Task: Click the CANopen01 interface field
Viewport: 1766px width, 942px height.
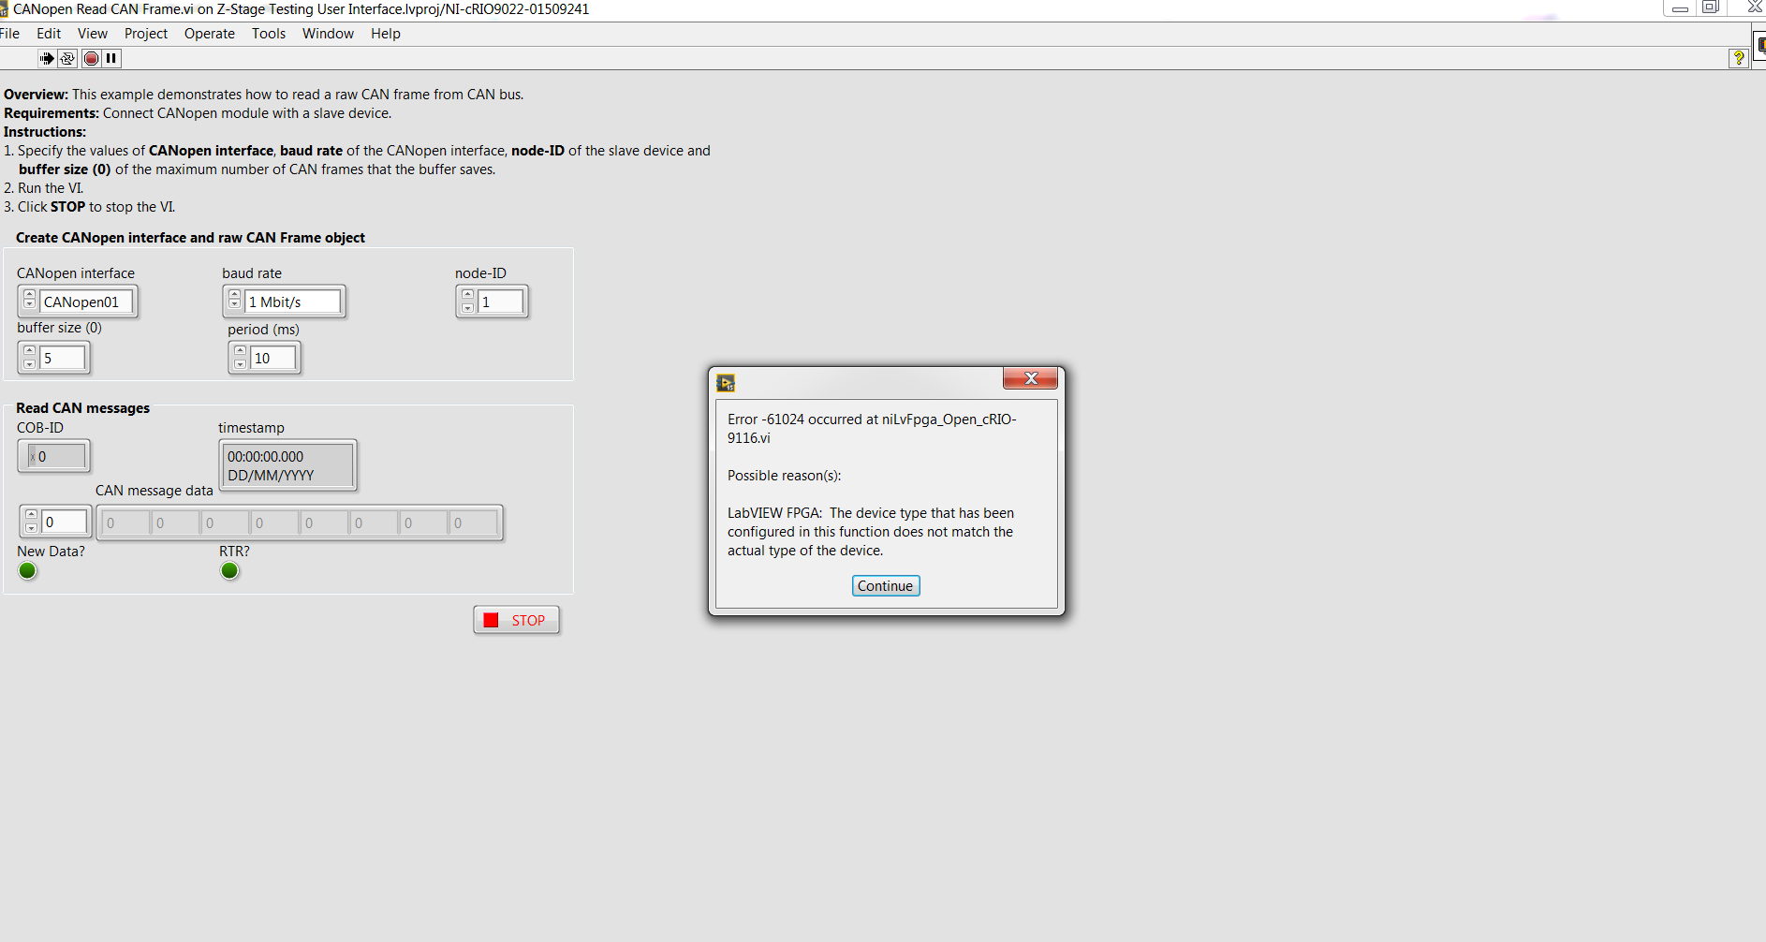Action: point(86,302)
